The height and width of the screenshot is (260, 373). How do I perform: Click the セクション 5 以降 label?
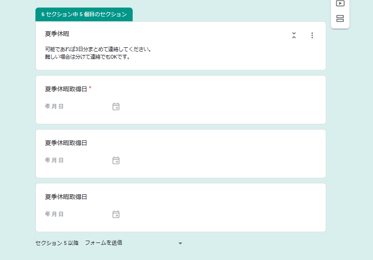point(57,243)
